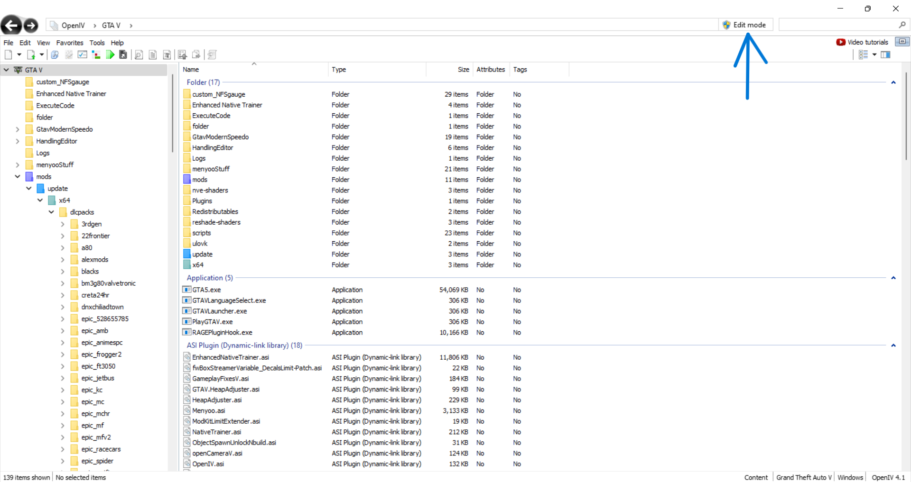Open the Favorites menu

(70, 43)
